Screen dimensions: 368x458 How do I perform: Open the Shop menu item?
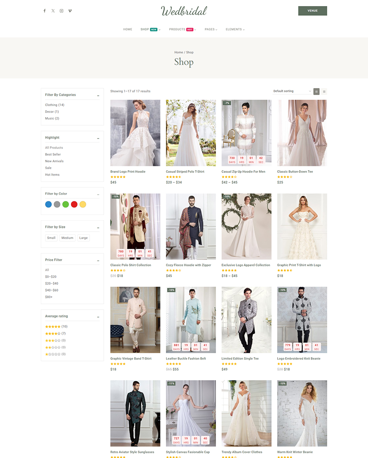point(145,29)
